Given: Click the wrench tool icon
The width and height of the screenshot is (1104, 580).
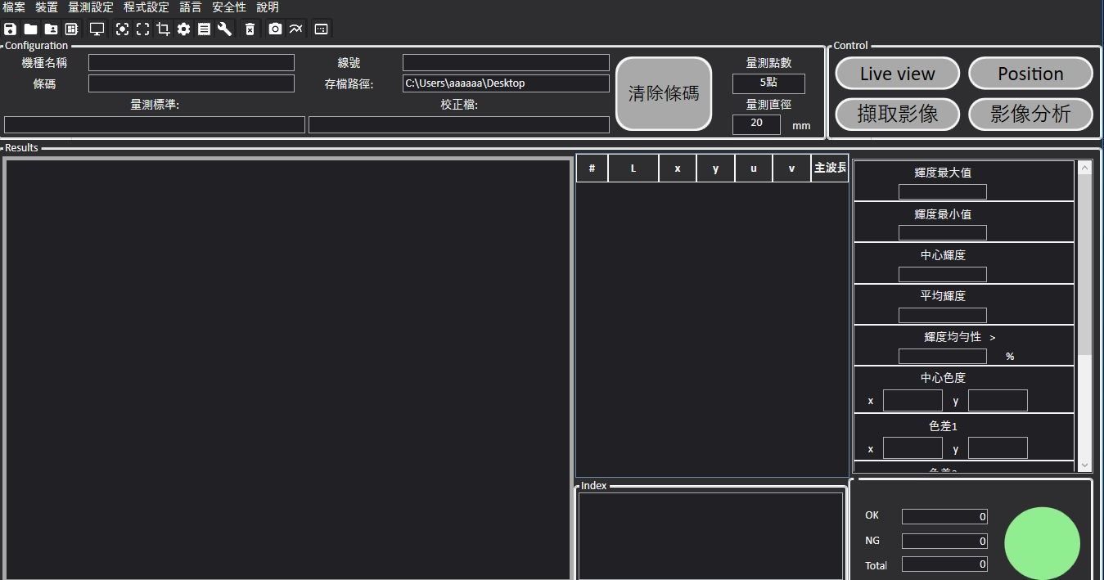Looking at the screenshot, I should (224, 29).
